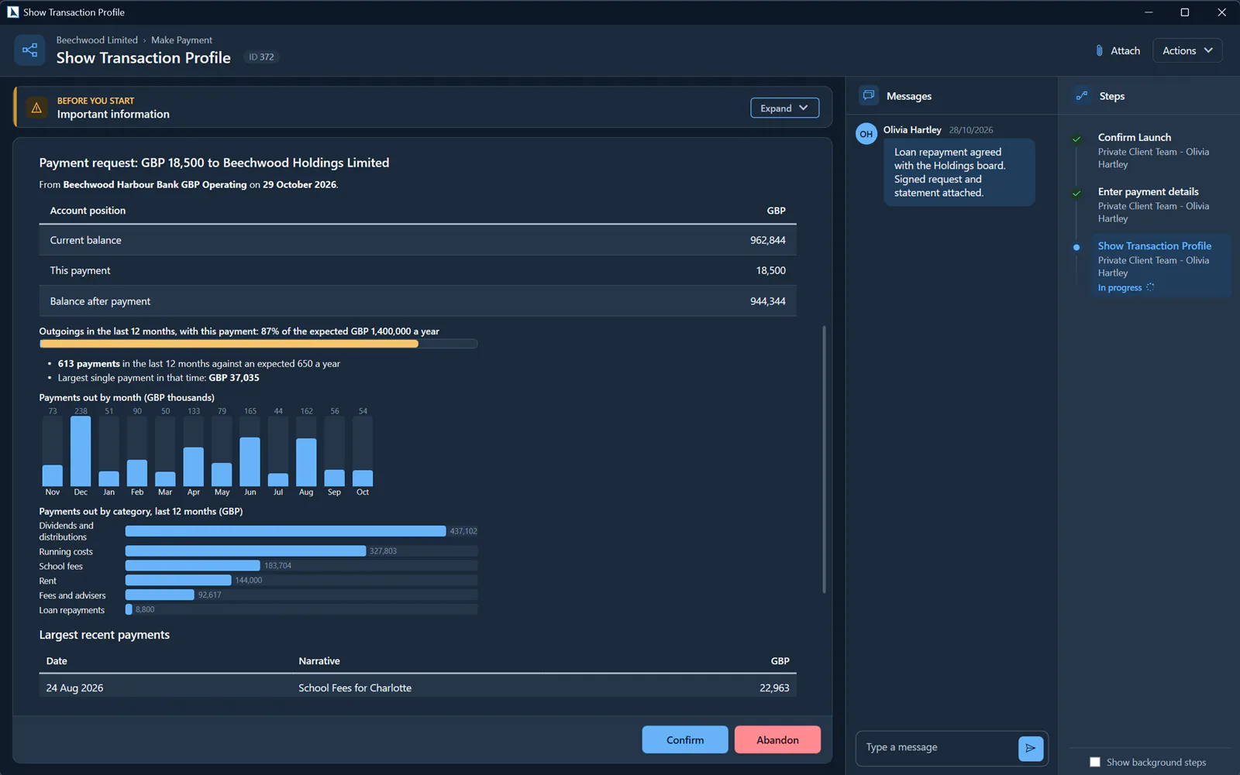Click the payment panel vertical scrollbar
1240x775 pixels.
(x=824, y=459)
